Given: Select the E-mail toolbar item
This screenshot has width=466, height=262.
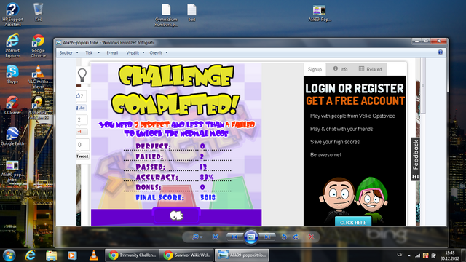Looking at the screenshot, I should point(112,53).
